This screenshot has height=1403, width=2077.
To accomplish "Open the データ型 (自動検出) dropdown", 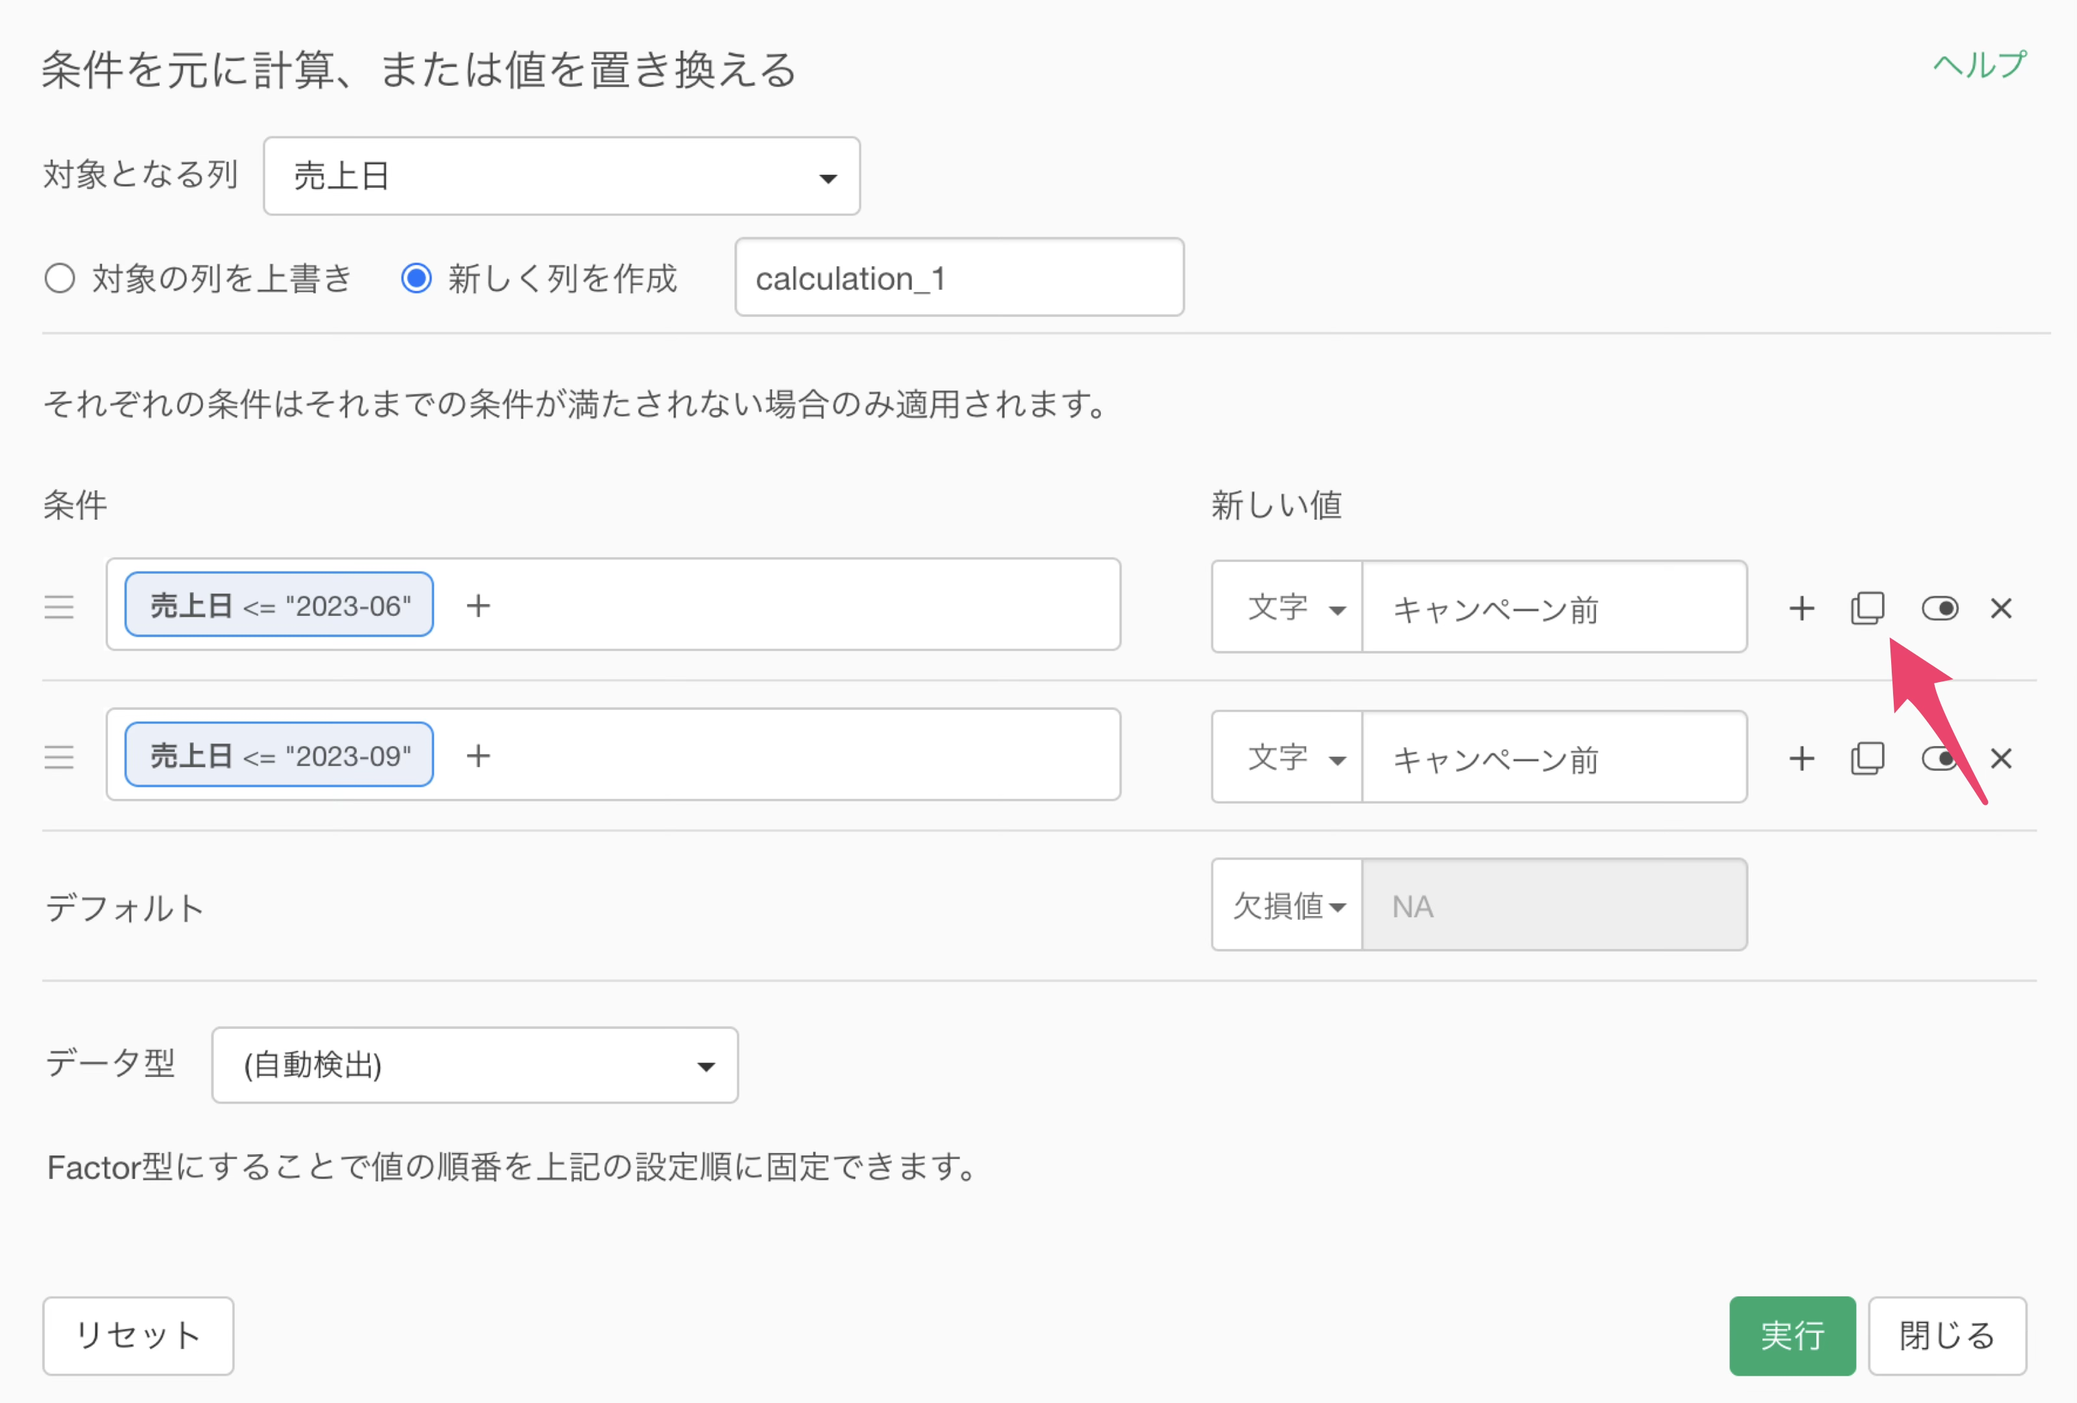I will click(x=474, y=1065).
